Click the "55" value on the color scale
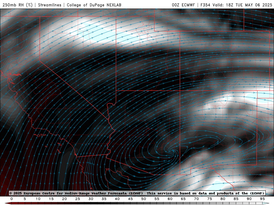Image resolution: width=274 pixels, height=205 pixels. point(157,199)
